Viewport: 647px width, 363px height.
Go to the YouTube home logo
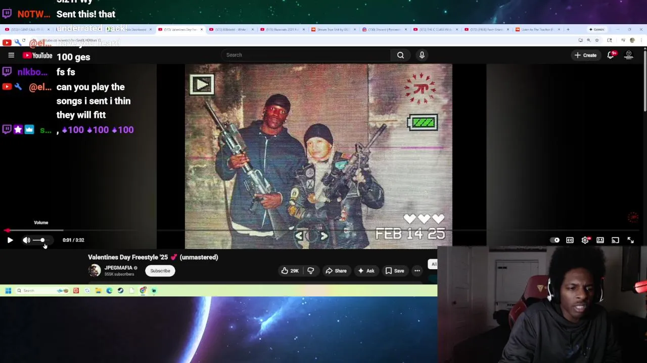click(x=37, y=55)
